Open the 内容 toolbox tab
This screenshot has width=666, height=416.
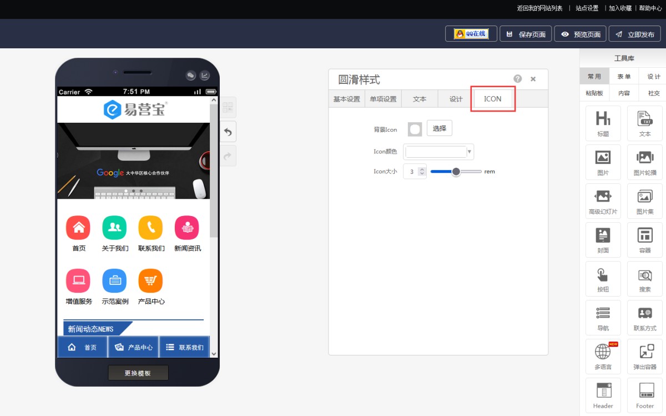(624, 93)
